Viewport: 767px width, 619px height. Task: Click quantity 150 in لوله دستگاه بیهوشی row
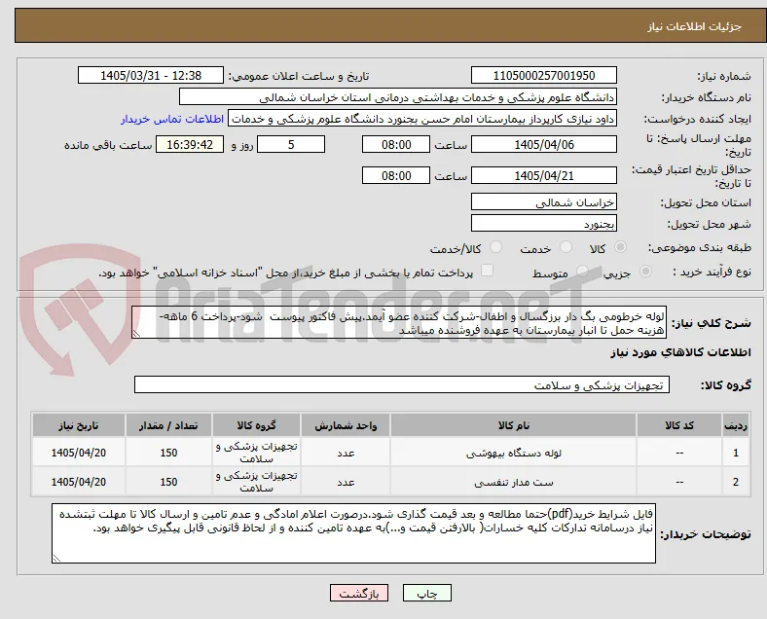(168, 453)
